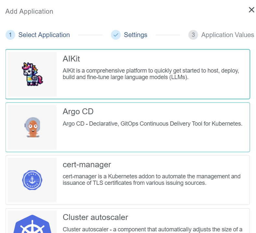Click the cert-manager TLS certificates description
This screenshot has width=256, height=233.
[151, 180]
